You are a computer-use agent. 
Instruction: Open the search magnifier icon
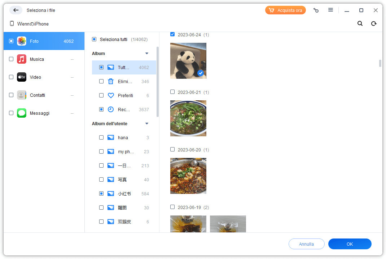pyautogui.click(x=360, y=24)
